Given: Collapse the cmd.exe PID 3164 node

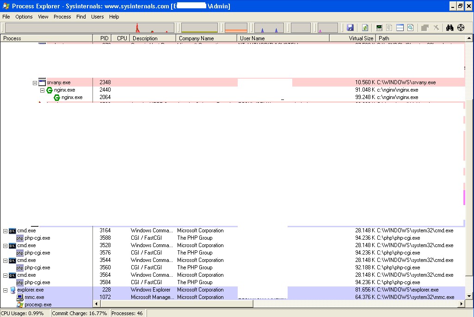Looking at the screenshot, I should coord(5,231).
